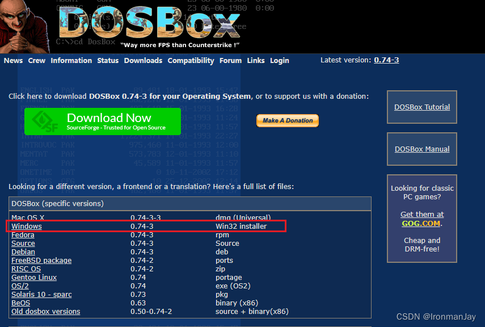Click 'Looking for classic PC games?' text
Viewport: 485px width, 327px height.
(422, 192)
